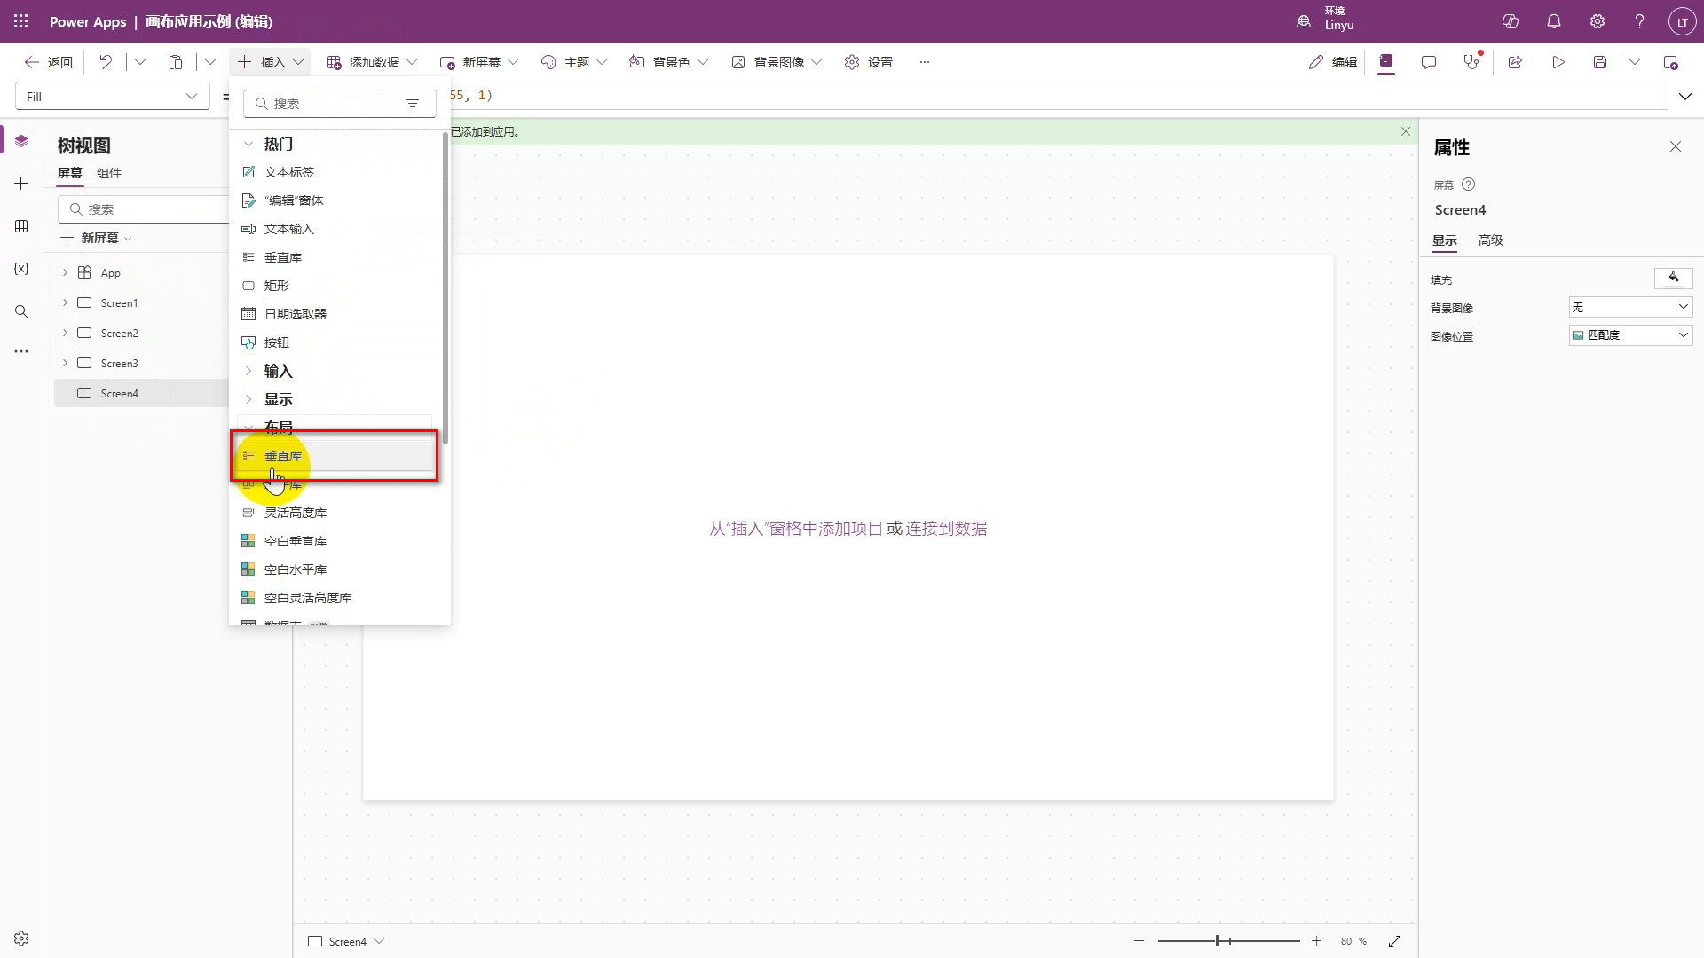The image size is (1704, 958).
Task: Insert 日期选取器 from the menu
Action: (295, 314)
